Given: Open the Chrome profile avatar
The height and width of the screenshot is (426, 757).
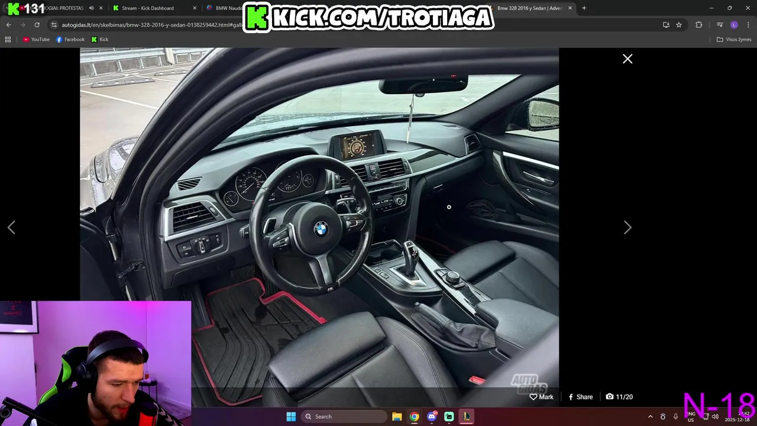Looking at the screenshot, I should [x=734, y=25].
